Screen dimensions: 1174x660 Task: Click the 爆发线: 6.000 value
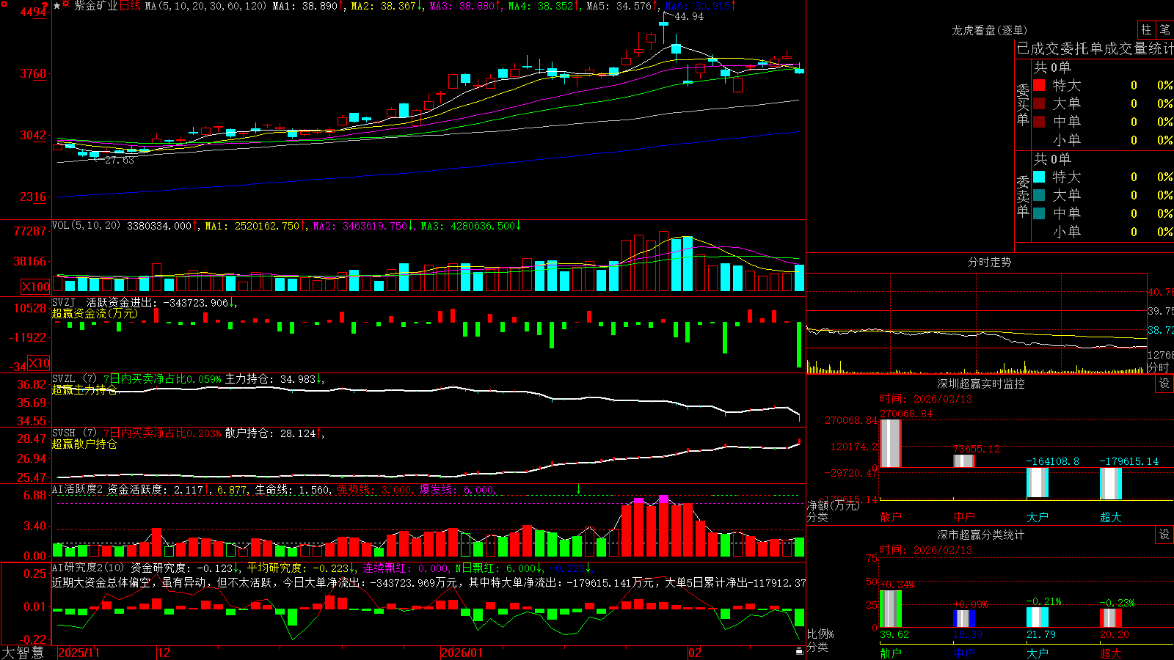coord(456,489)
